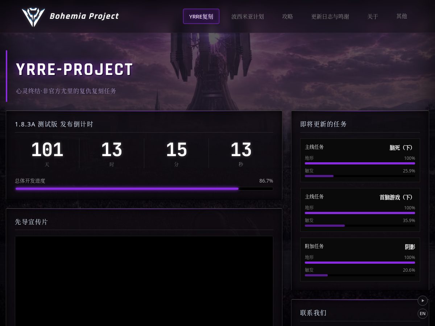The image size is (435, 326).
Task: Click the 先导宣传片 video player area
Action: 144,281
